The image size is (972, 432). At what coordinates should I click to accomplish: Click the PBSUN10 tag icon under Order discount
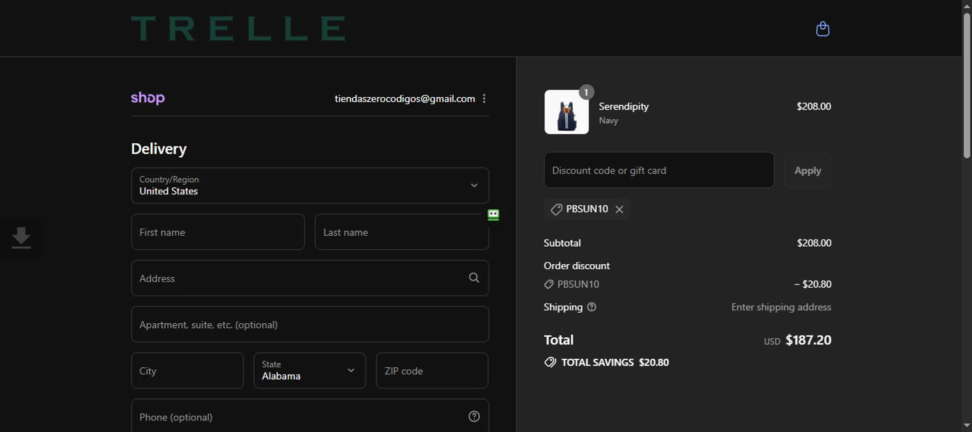click(549, 284)
